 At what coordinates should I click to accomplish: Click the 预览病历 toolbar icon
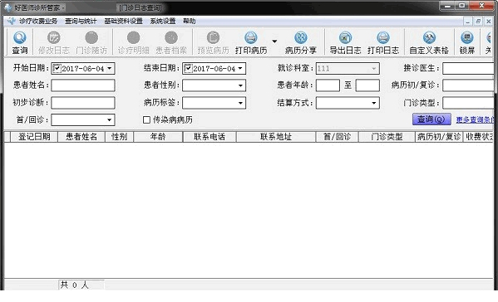(213, 37)
